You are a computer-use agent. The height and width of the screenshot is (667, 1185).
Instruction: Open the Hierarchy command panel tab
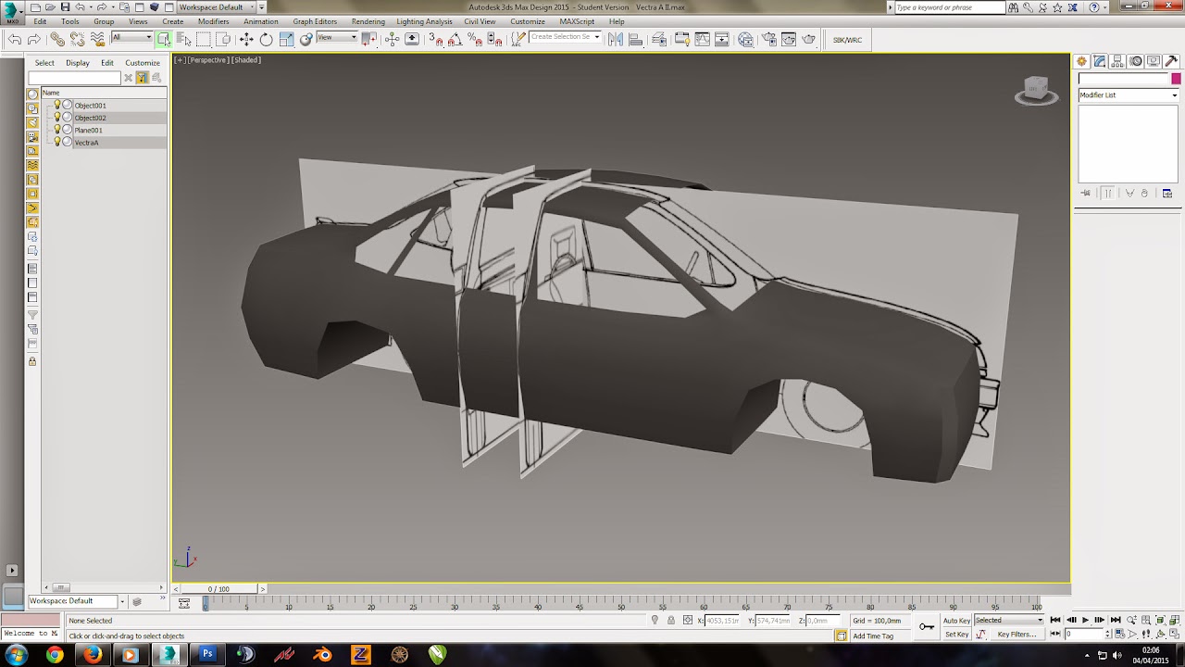click(1117, 61)
